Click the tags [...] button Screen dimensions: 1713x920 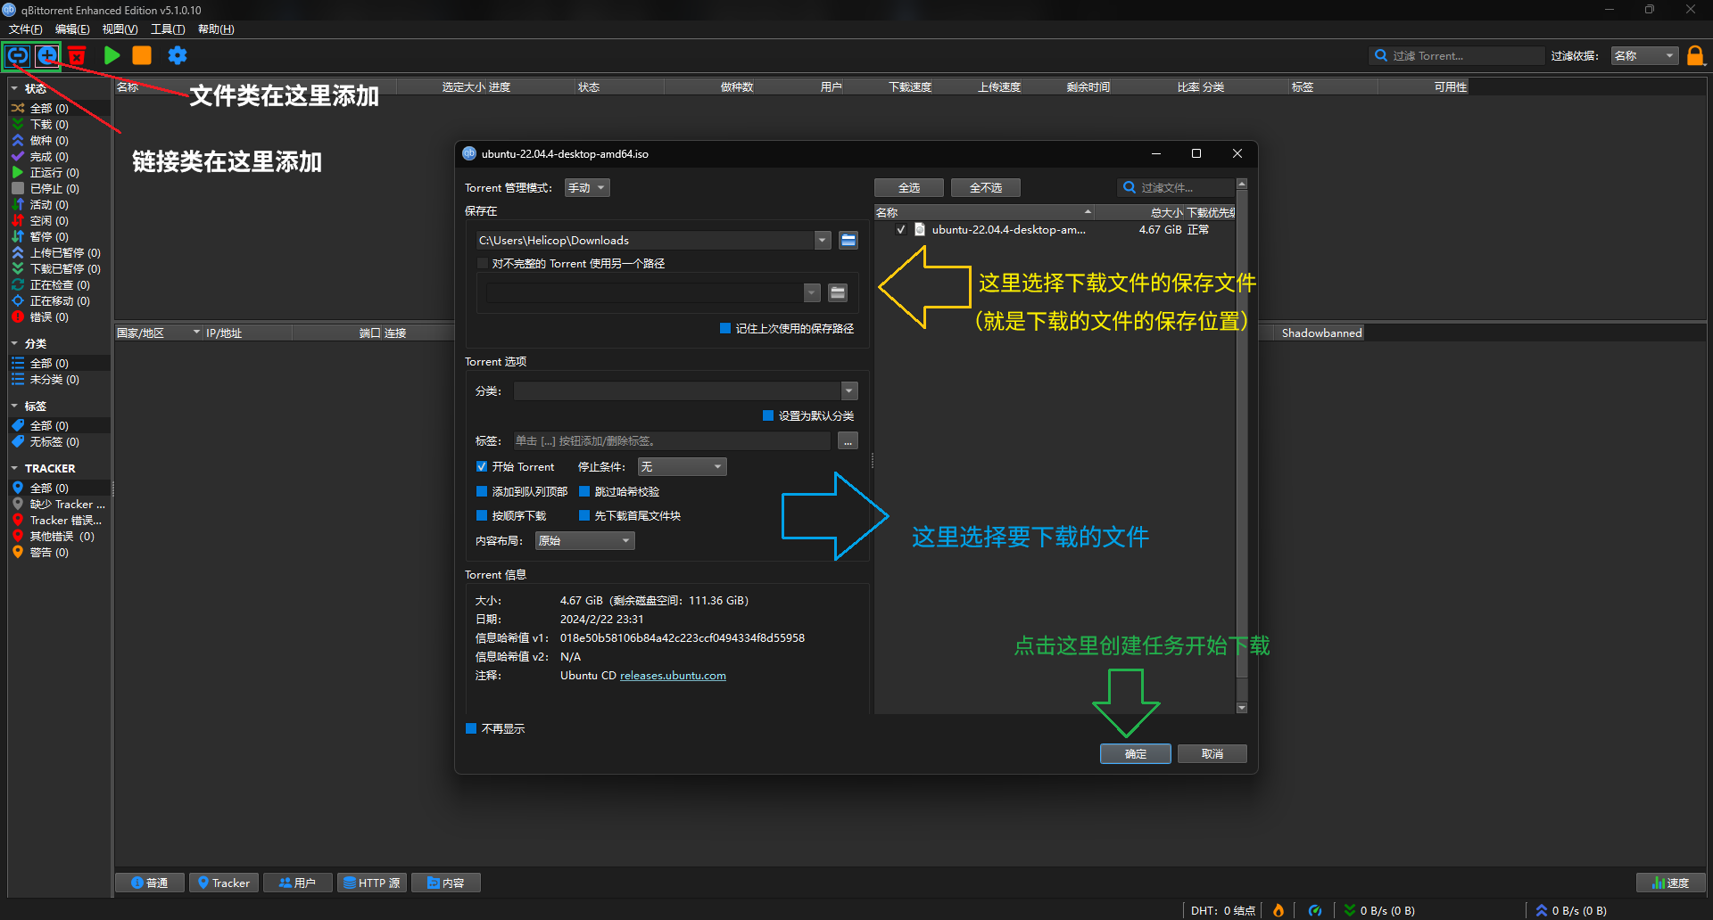(848, 440)
